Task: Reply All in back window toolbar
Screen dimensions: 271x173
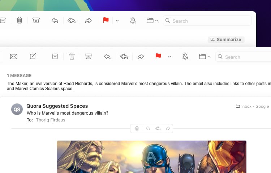Action: click(72, 21)
